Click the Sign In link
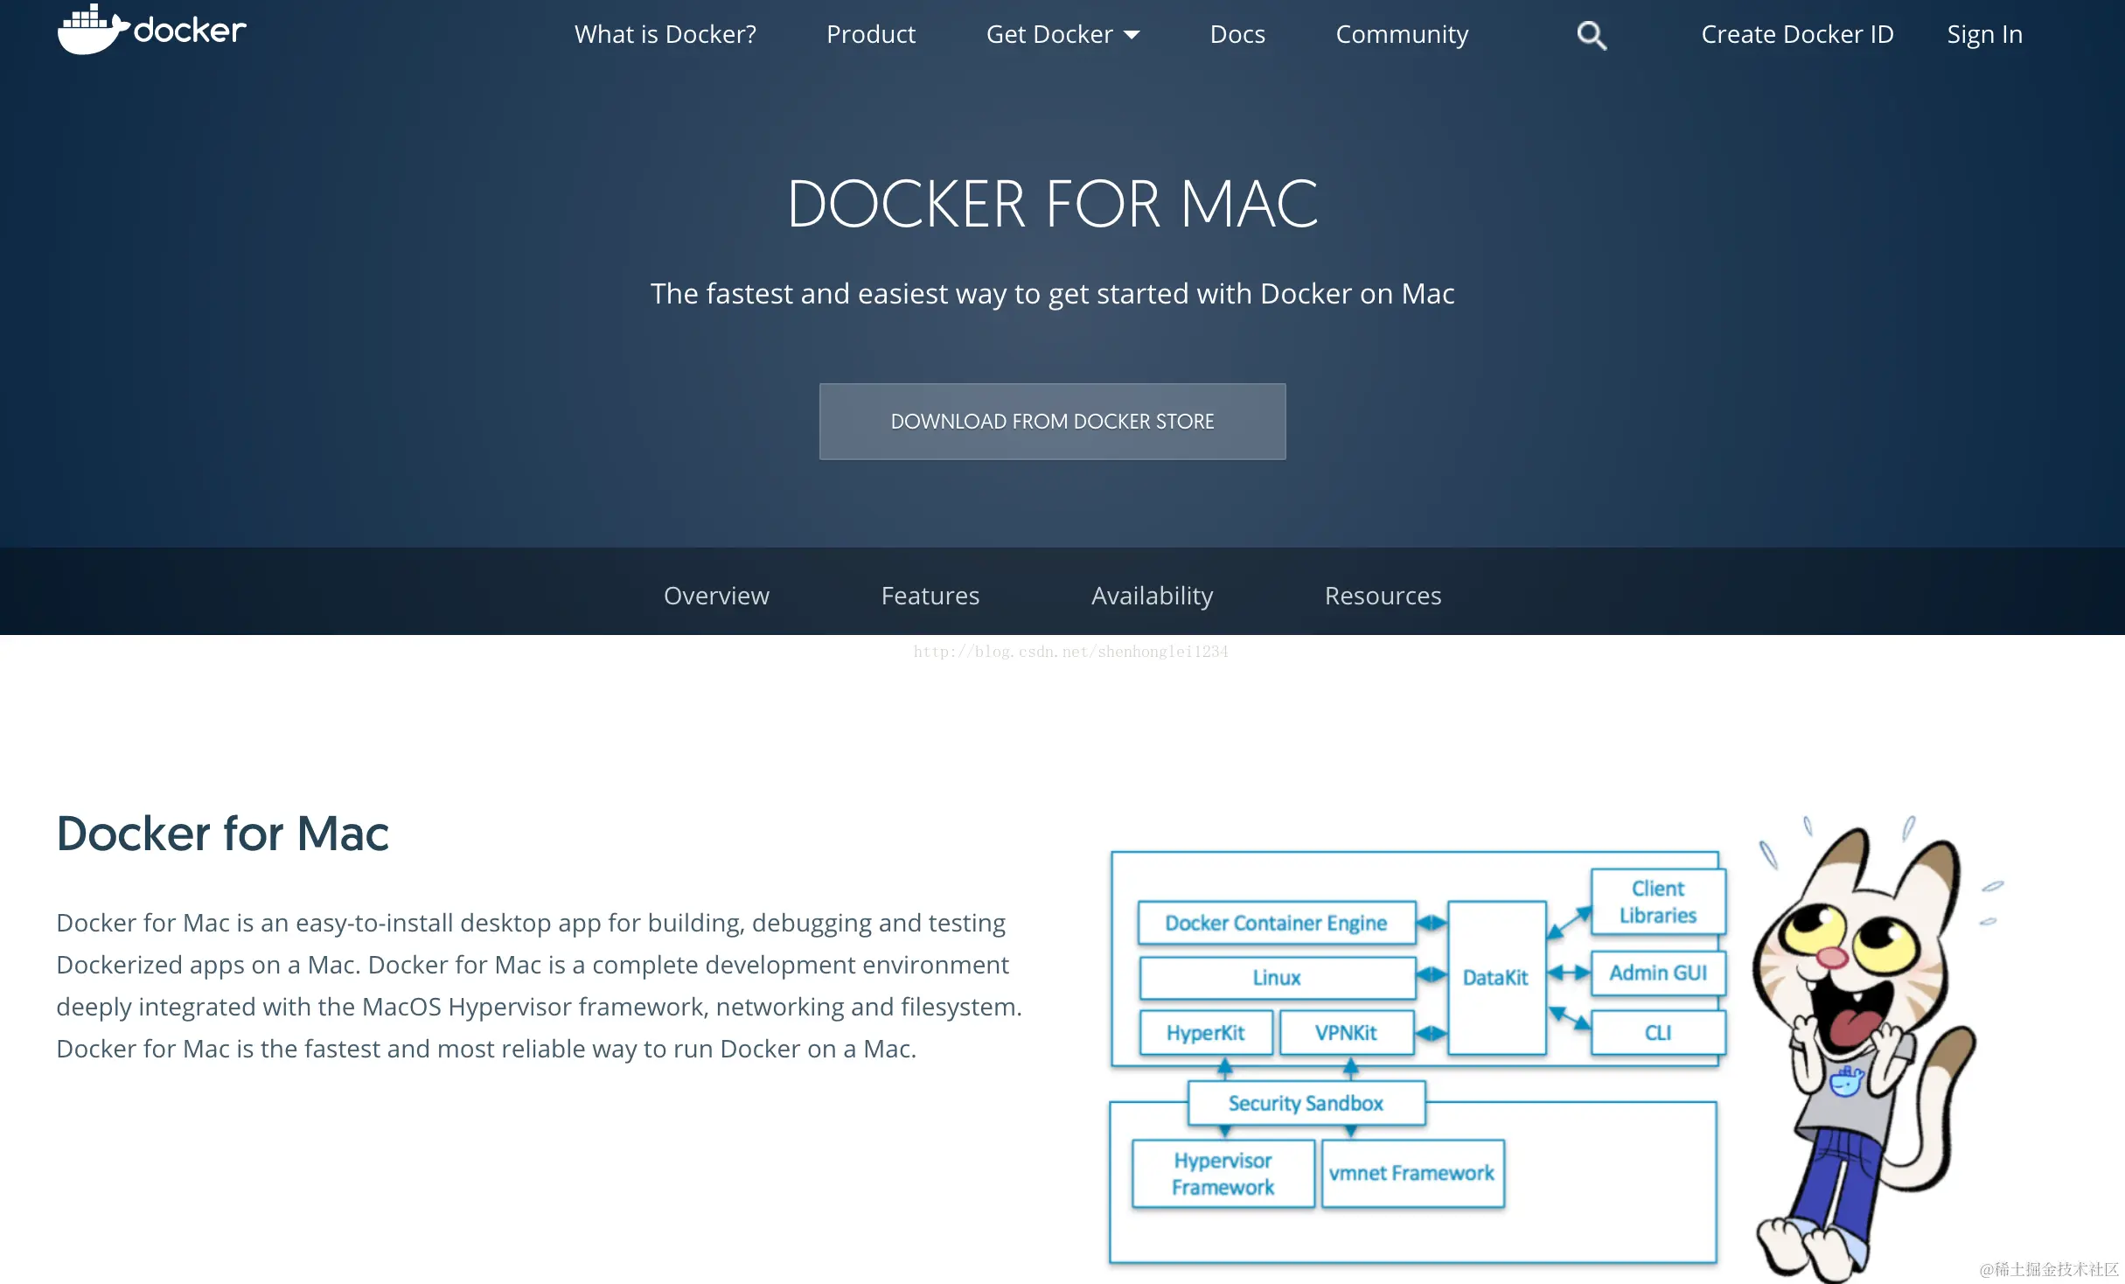The image size is (2125, 1284). [x=1983, y=34]
